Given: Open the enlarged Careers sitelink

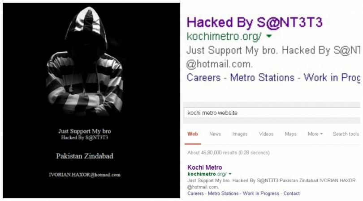Looking at the screenshot, I should pos(204,78).
